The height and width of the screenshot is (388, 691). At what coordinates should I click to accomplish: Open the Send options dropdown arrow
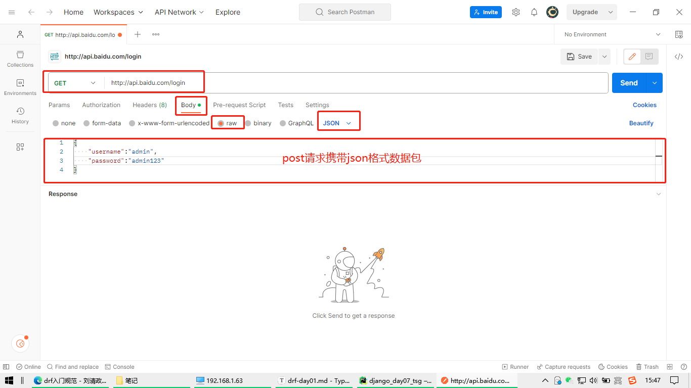[x=655, y=83]
